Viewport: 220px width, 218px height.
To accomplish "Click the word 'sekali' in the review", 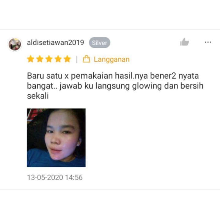I will pos(38,96).
